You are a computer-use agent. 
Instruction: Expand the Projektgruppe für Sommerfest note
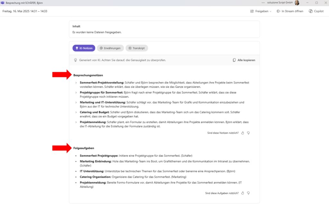76,93
